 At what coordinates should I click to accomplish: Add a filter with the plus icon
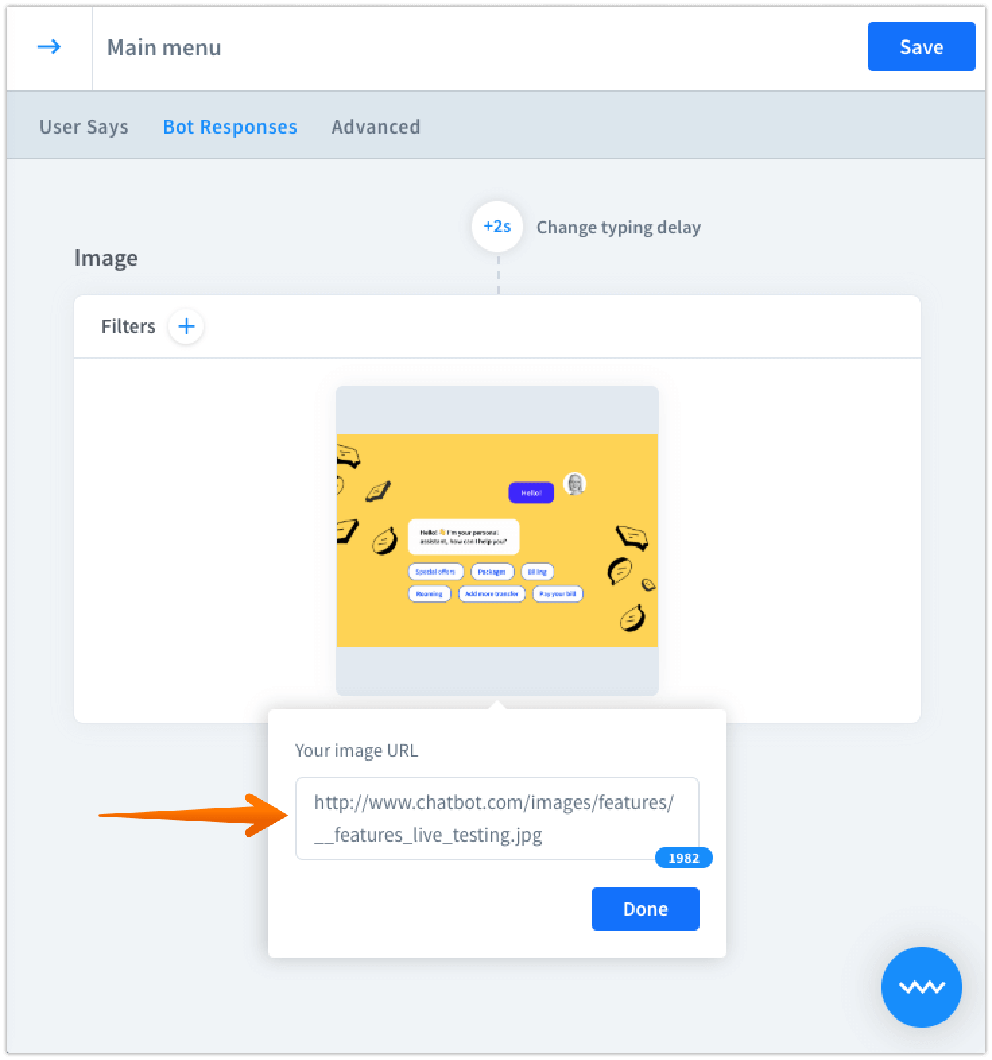(x=186, y=326)
